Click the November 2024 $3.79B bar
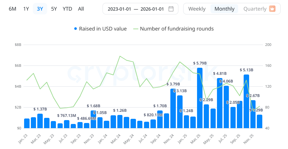This screenshot has width=288, height=149. pyautogui.click(x=173, y=109)
